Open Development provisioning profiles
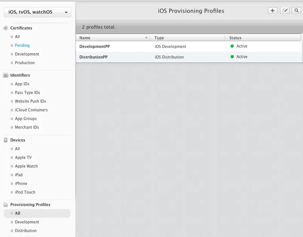The width and height of the screenshot is (303, 237). tap(27, 222)
